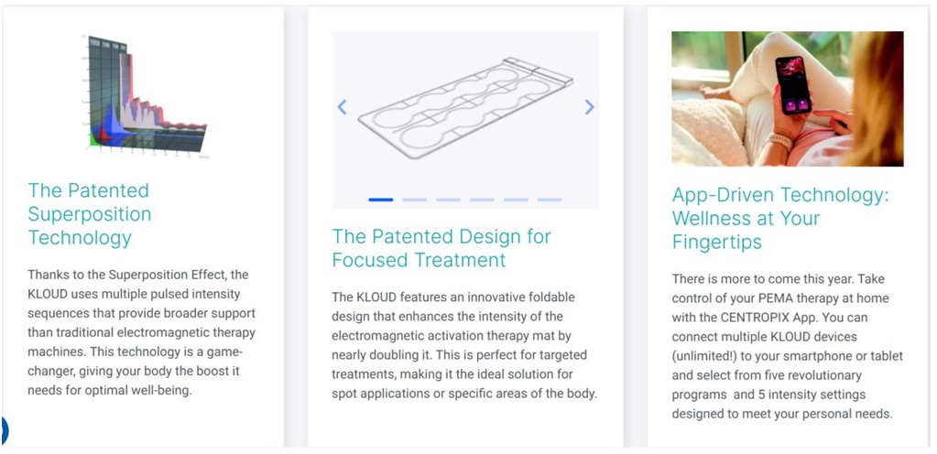Open 'App-Driven Technology: Wellness at Your Fingertips' heading
Image resolution: width=937 pixels, height=454 pixels.
click(780, 219)
